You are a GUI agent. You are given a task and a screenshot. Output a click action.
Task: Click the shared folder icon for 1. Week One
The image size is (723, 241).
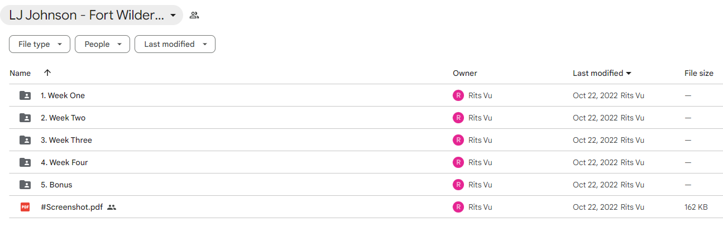[25, 95]
